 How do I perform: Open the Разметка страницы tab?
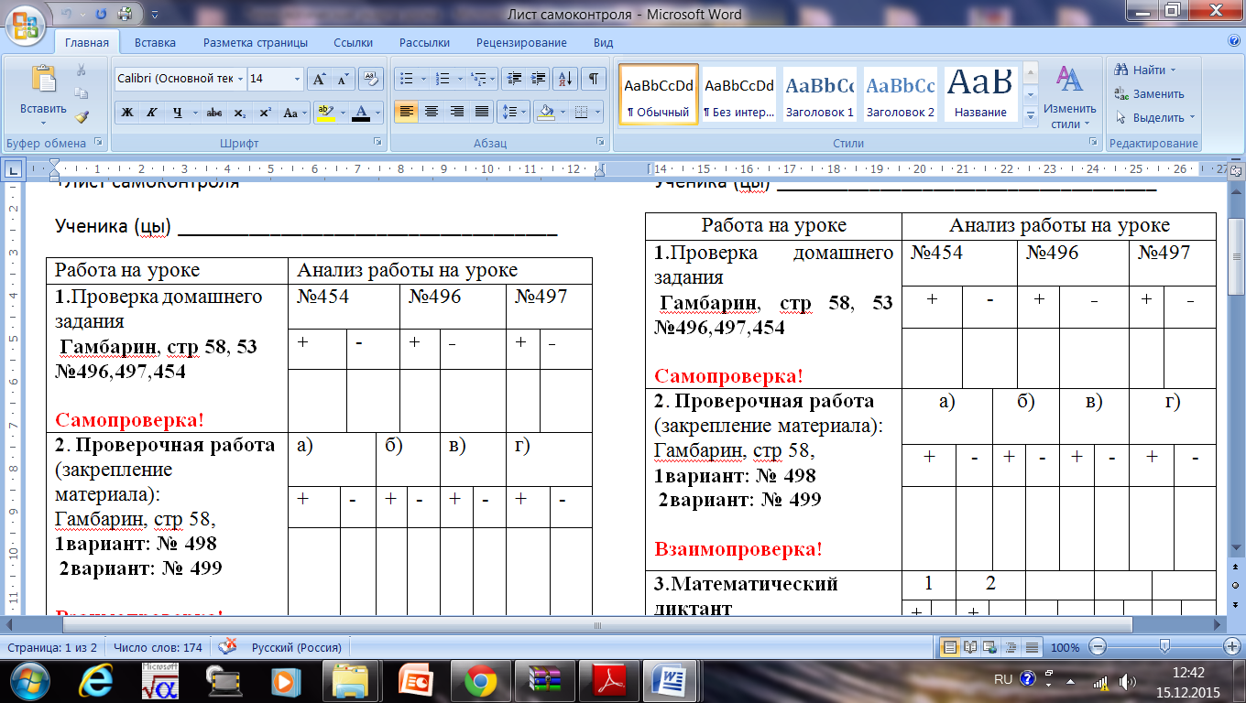point(255,42)
